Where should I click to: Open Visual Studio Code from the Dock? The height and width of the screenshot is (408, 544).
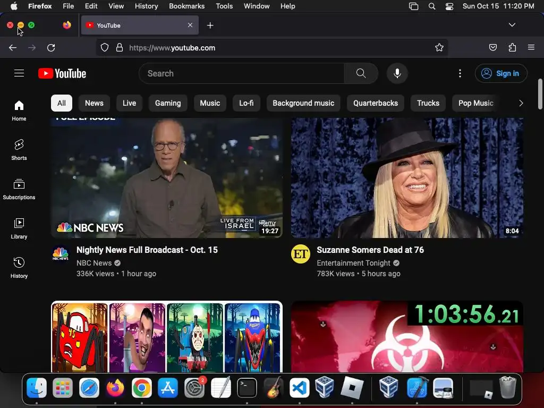(x=300, y=388)
